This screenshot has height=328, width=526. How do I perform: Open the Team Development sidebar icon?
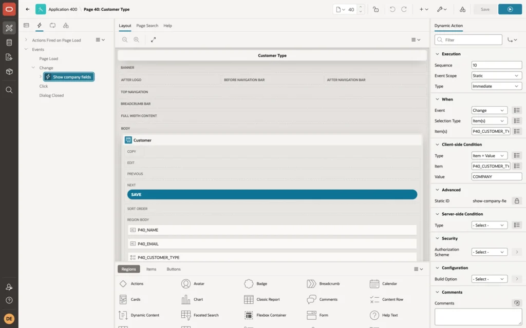pos(9,57)
